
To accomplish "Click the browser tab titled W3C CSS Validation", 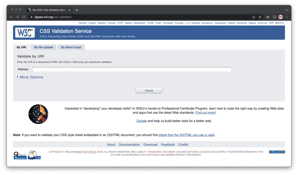I will 49,10.
